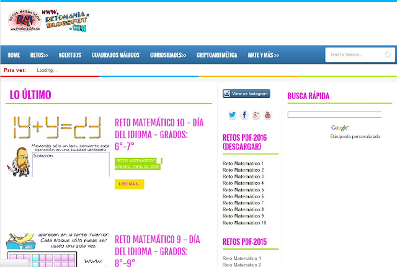This screenshot has width=397, height=267.
Task: Download Reto Matemático 10 from PDF-2016 list
Action: (244, 223)
